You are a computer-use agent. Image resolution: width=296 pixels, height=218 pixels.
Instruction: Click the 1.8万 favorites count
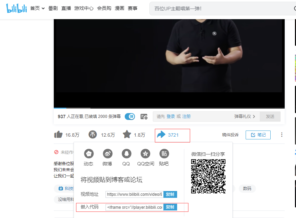pyautogui.click(x=139, y=135)
